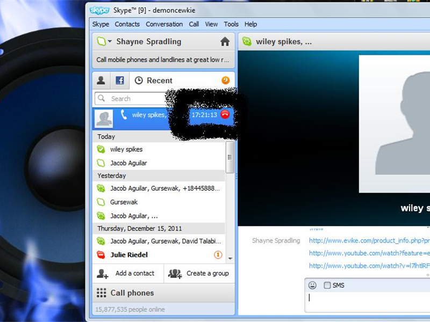Open the Call phones dial pad icon
This screenshot has width=430, height=322.
point(101,292)
